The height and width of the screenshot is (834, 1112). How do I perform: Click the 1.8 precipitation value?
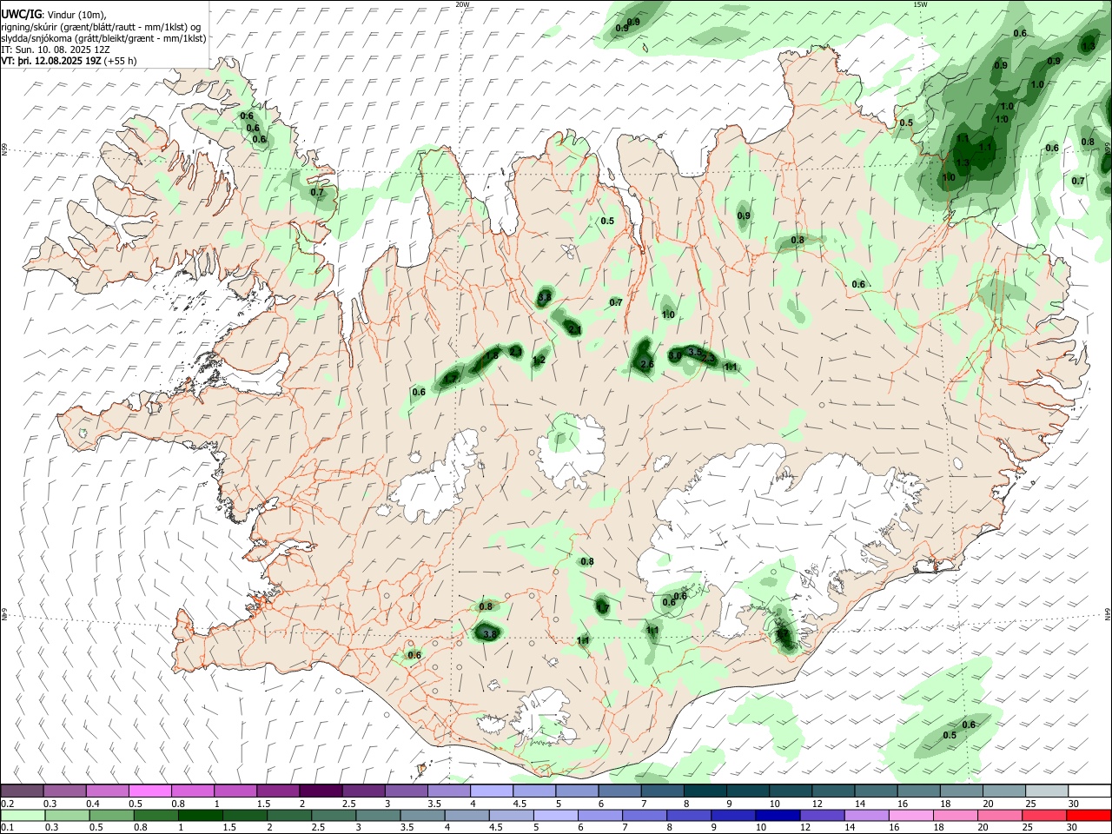[x=492, y=355]
